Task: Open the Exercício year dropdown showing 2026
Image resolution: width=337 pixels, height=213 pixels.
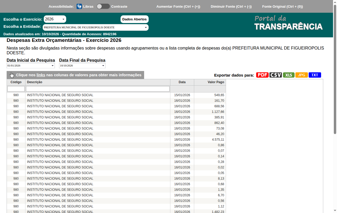Action: (x=55, y=19)
